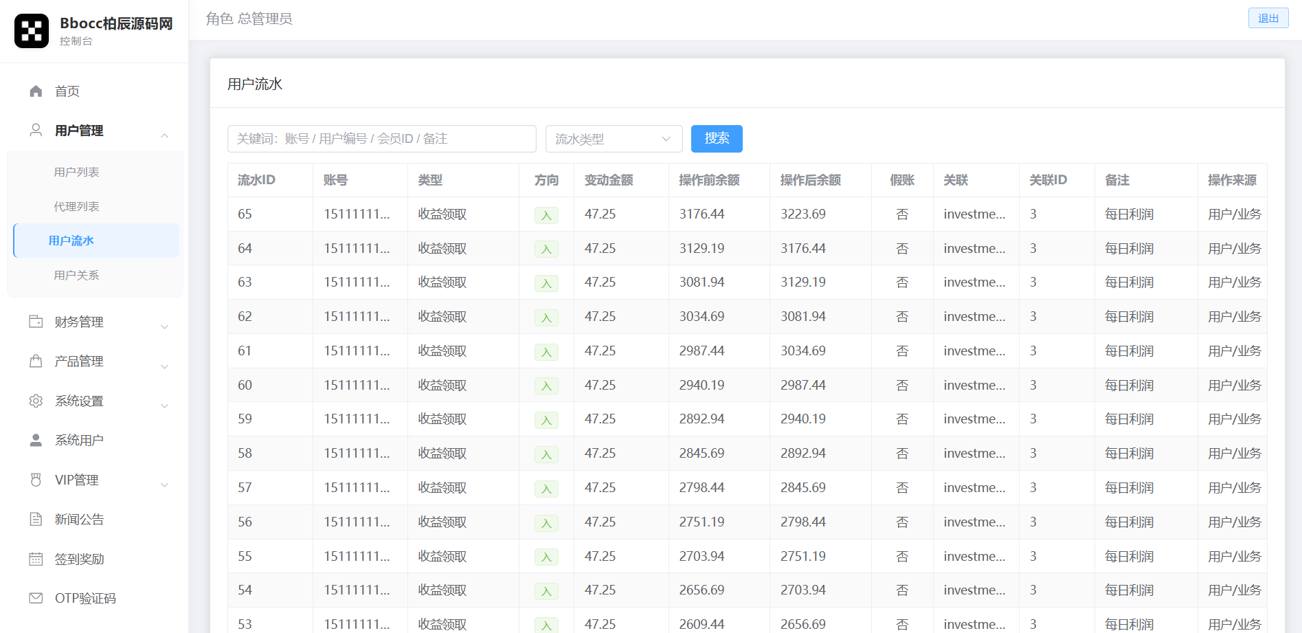This screenshot has width=1302, height=633.
Task: Click flow ID cell 64
Action: click(x=245, y=248)
